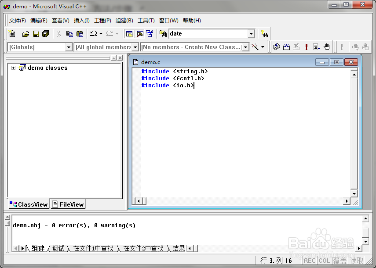Open the 工具(T) menu
This screenshot has width=376, height=268.
[146, 21]
